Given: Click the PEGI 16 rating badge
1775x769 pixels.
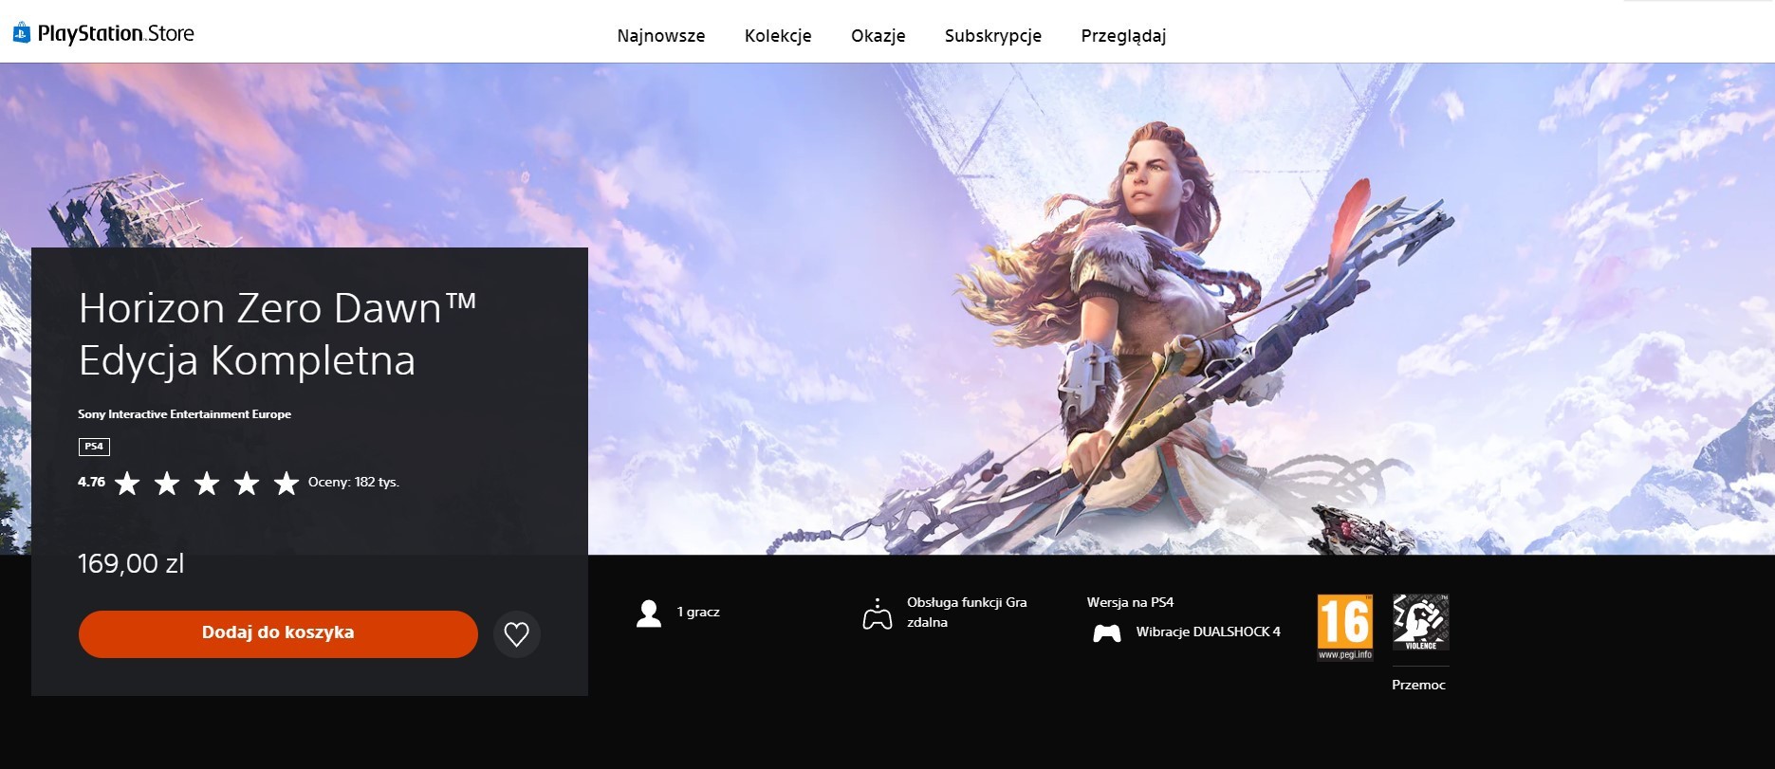Looking at the screenshot, I should tap(1344, 627).
